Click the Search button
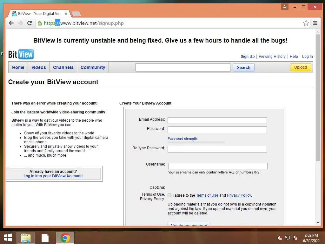Viewport: 325px width, 244px height. pyautogui.click(x=243, y=67)
